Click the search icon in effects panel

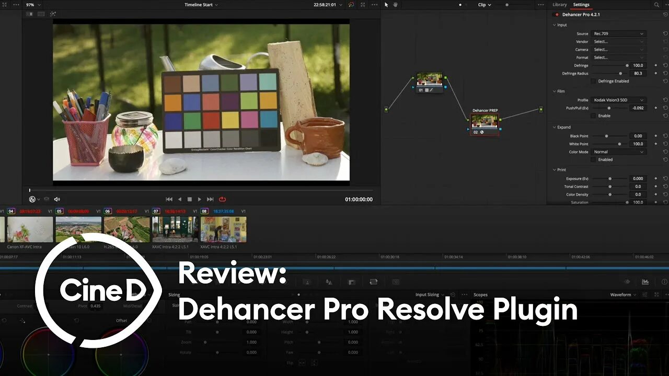click(x=657, y=5)
